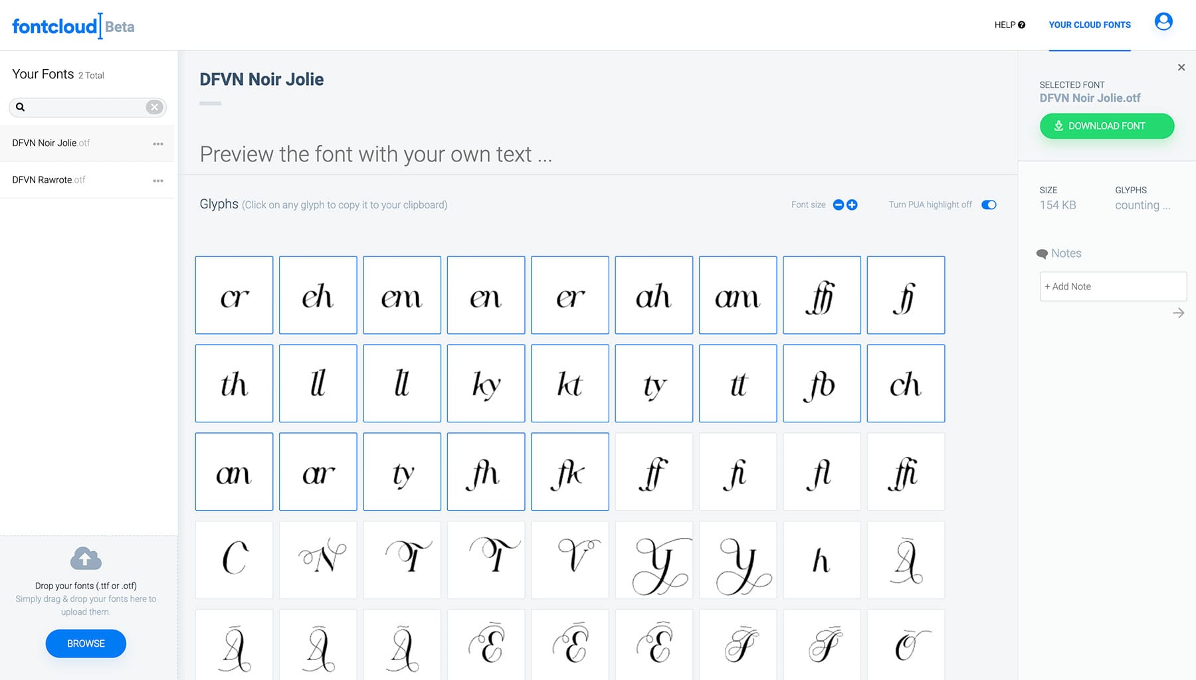The width and height of the screenshot is (1196, 680).
Task: Copy the 'fb' ligature glyph
Action: point(822,383)
